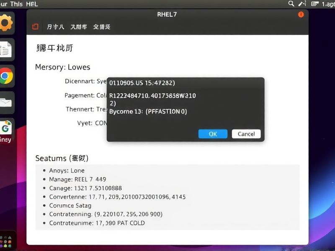335x251 pixels.
Task: Click the search icon in the top bar
Action: 291,4
